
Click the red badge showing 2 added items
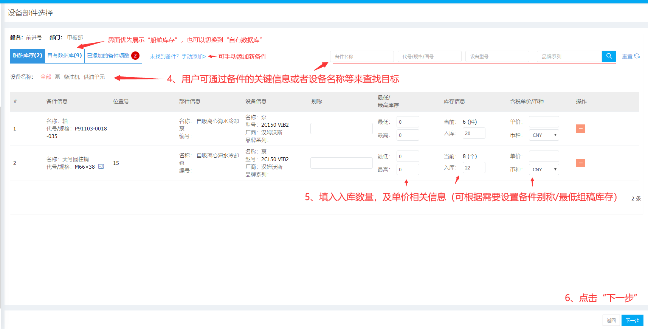(x=135, y=56)
